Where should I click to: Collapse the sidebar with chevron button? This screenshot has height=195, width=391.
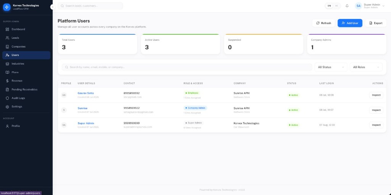coord(53,7)
